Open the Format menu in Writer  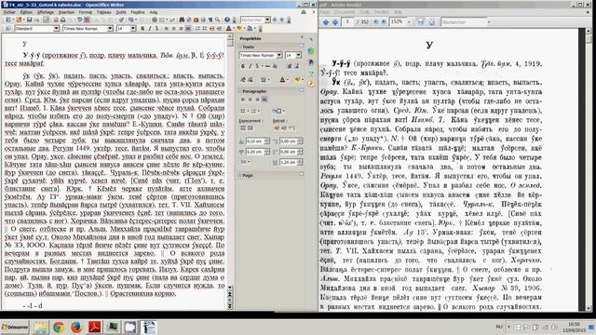(x=86, y=12)
